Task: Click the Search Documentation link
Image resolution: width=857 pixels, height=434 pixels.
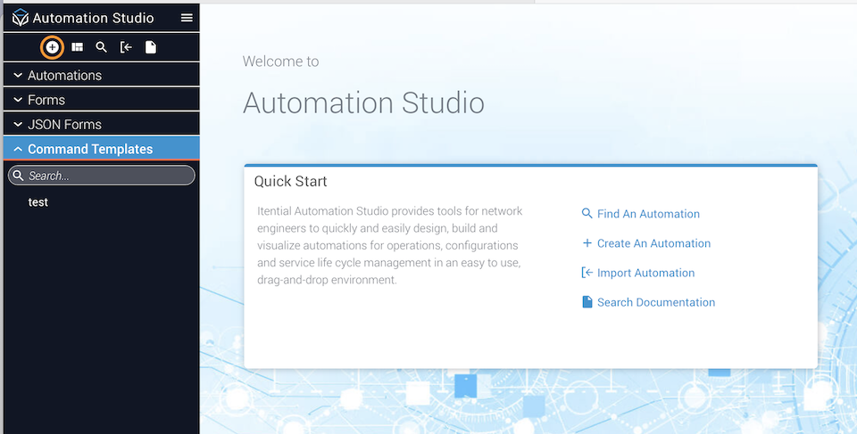Action: (x=648, y=302)
